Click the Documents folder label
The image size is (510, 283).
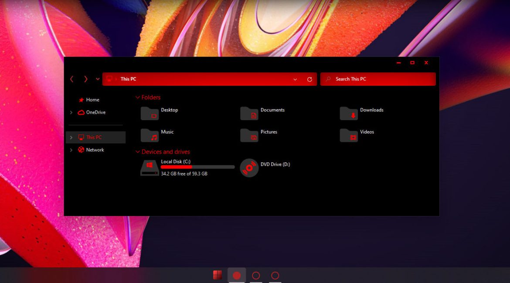(x=272, y=110)
